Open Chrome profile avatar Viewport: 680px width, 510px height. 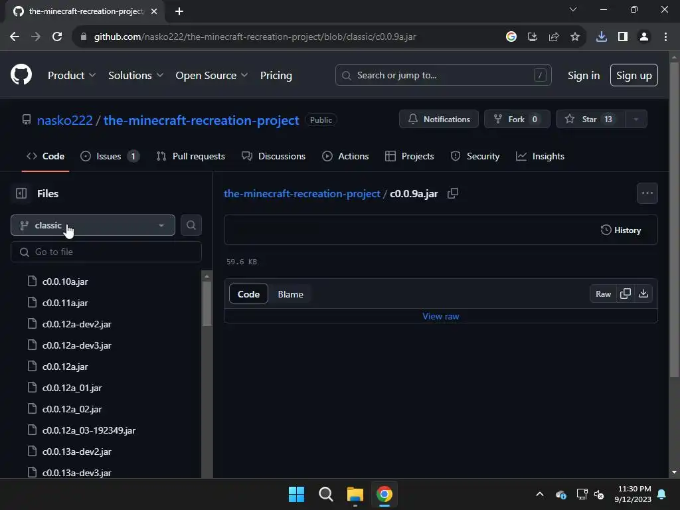point(644,37)
